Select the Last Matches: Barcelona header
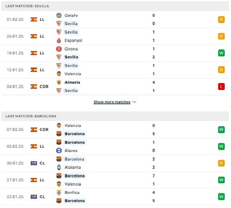This screenshot has width=231, height=208. click(115, 116)
